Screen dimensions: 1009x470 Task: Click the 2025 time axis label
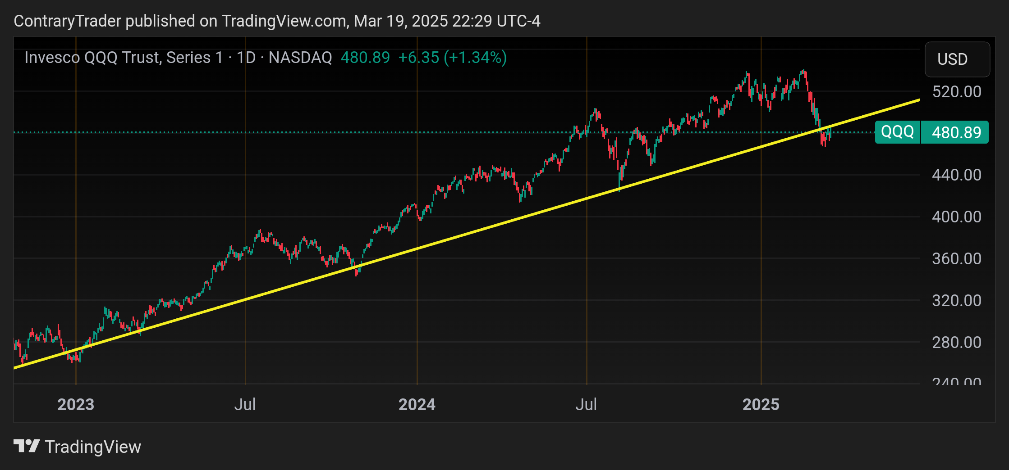point(761,404)
